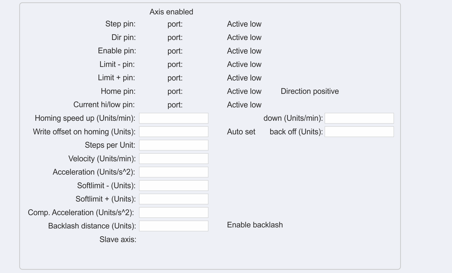Toggle Active low on the Home pin row
Image resolution: width=452 pixels, height=273 pixels.
click(244, 91)
